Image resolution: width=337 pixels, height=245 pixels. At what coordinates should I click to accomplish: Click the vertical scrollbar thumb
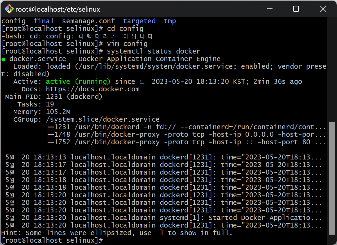332,178
